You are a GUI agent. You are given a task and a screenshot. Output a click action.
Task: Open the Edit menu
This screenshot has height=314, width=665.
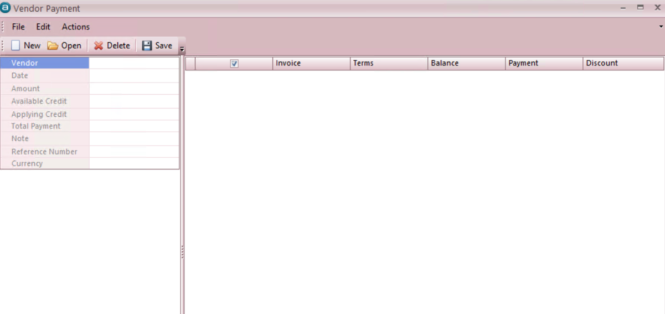43,27
